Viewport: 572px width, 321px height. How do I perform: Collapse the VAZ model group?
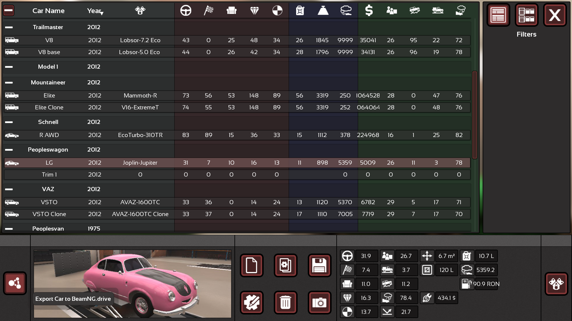(x=9, y=189)
